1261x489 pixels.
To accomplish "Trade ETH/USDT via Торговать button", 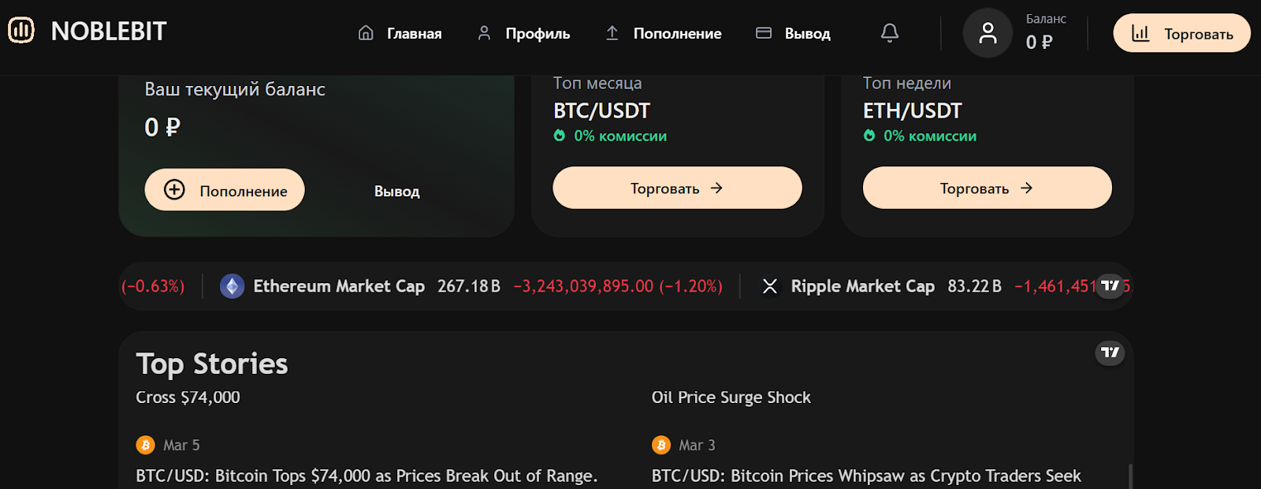I will point(987,189).
